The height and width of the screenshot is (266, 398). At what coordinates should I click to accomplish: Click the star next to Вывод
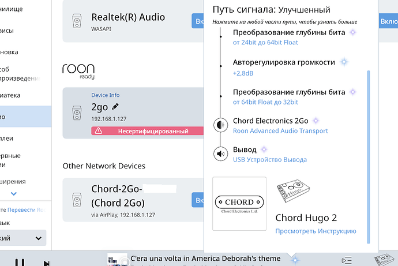point(264,149)
